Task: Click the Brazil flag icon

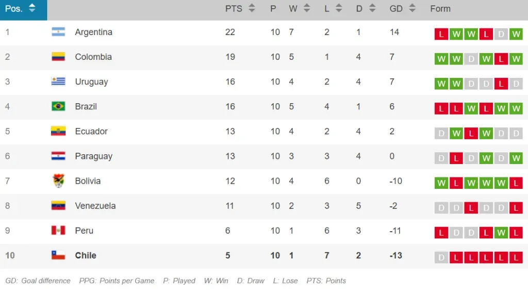Action: click(x=58, y=106)
